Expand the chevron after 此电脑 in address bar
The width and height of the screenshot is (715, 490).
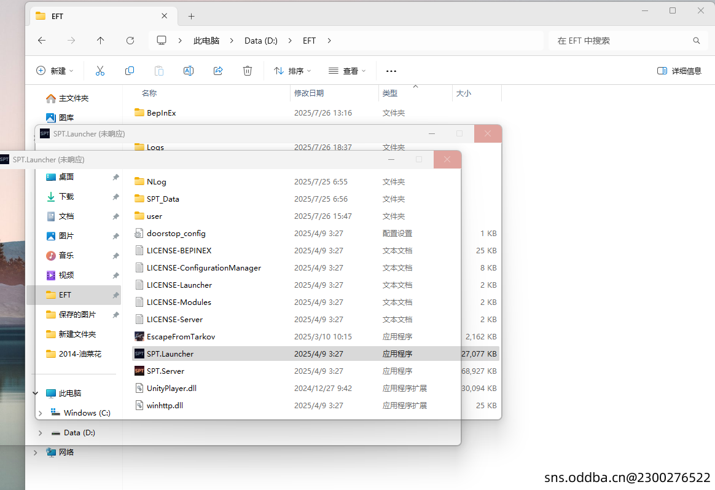[232, 41]
